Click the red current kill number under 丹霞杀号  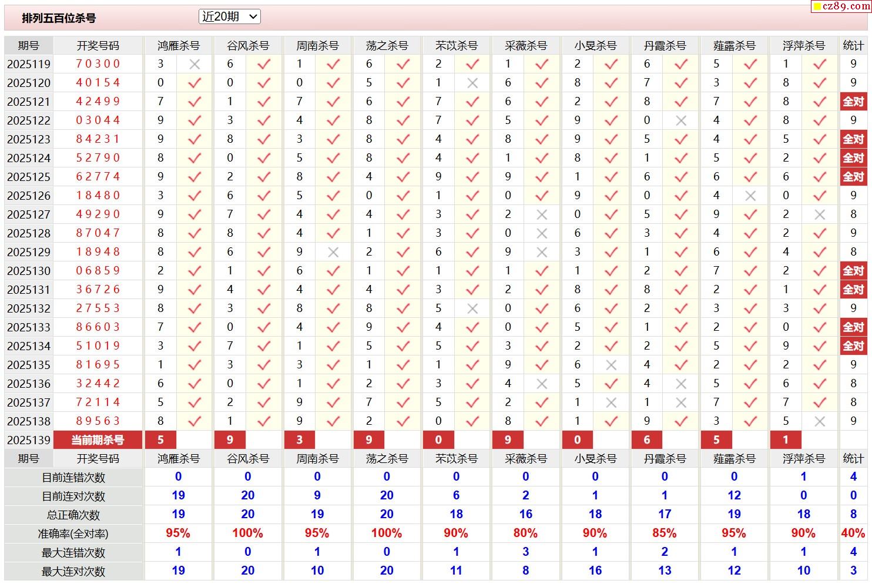click(647, 440)
